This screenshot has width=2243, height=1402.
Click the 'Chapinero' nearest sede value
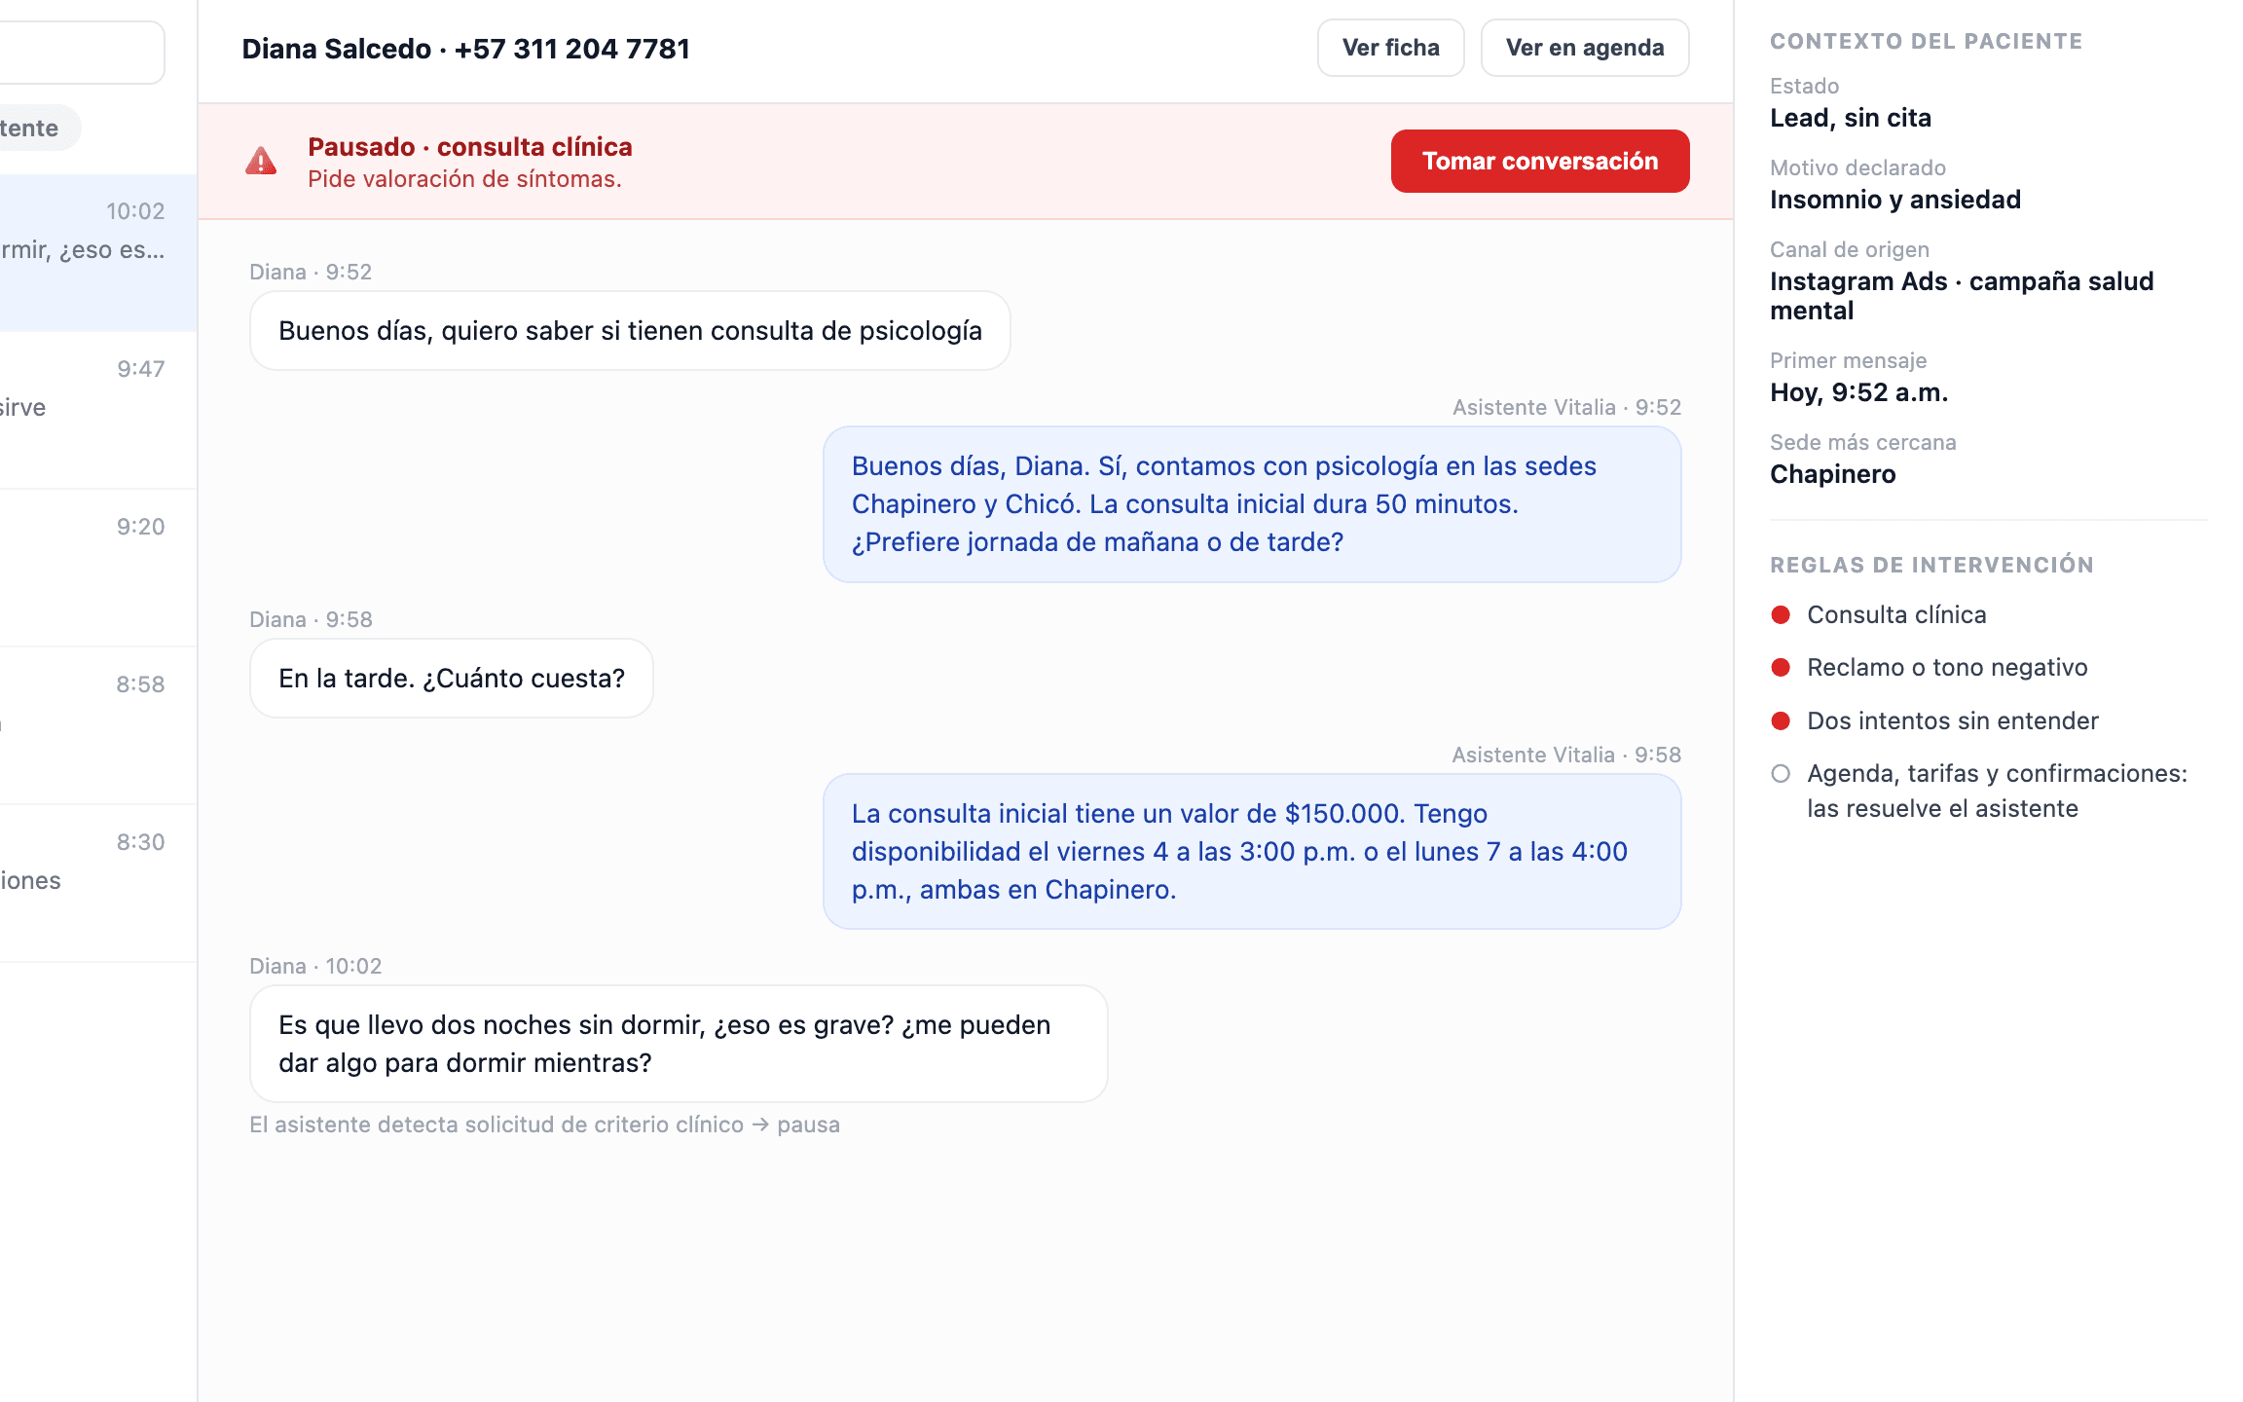[1832, 474]
